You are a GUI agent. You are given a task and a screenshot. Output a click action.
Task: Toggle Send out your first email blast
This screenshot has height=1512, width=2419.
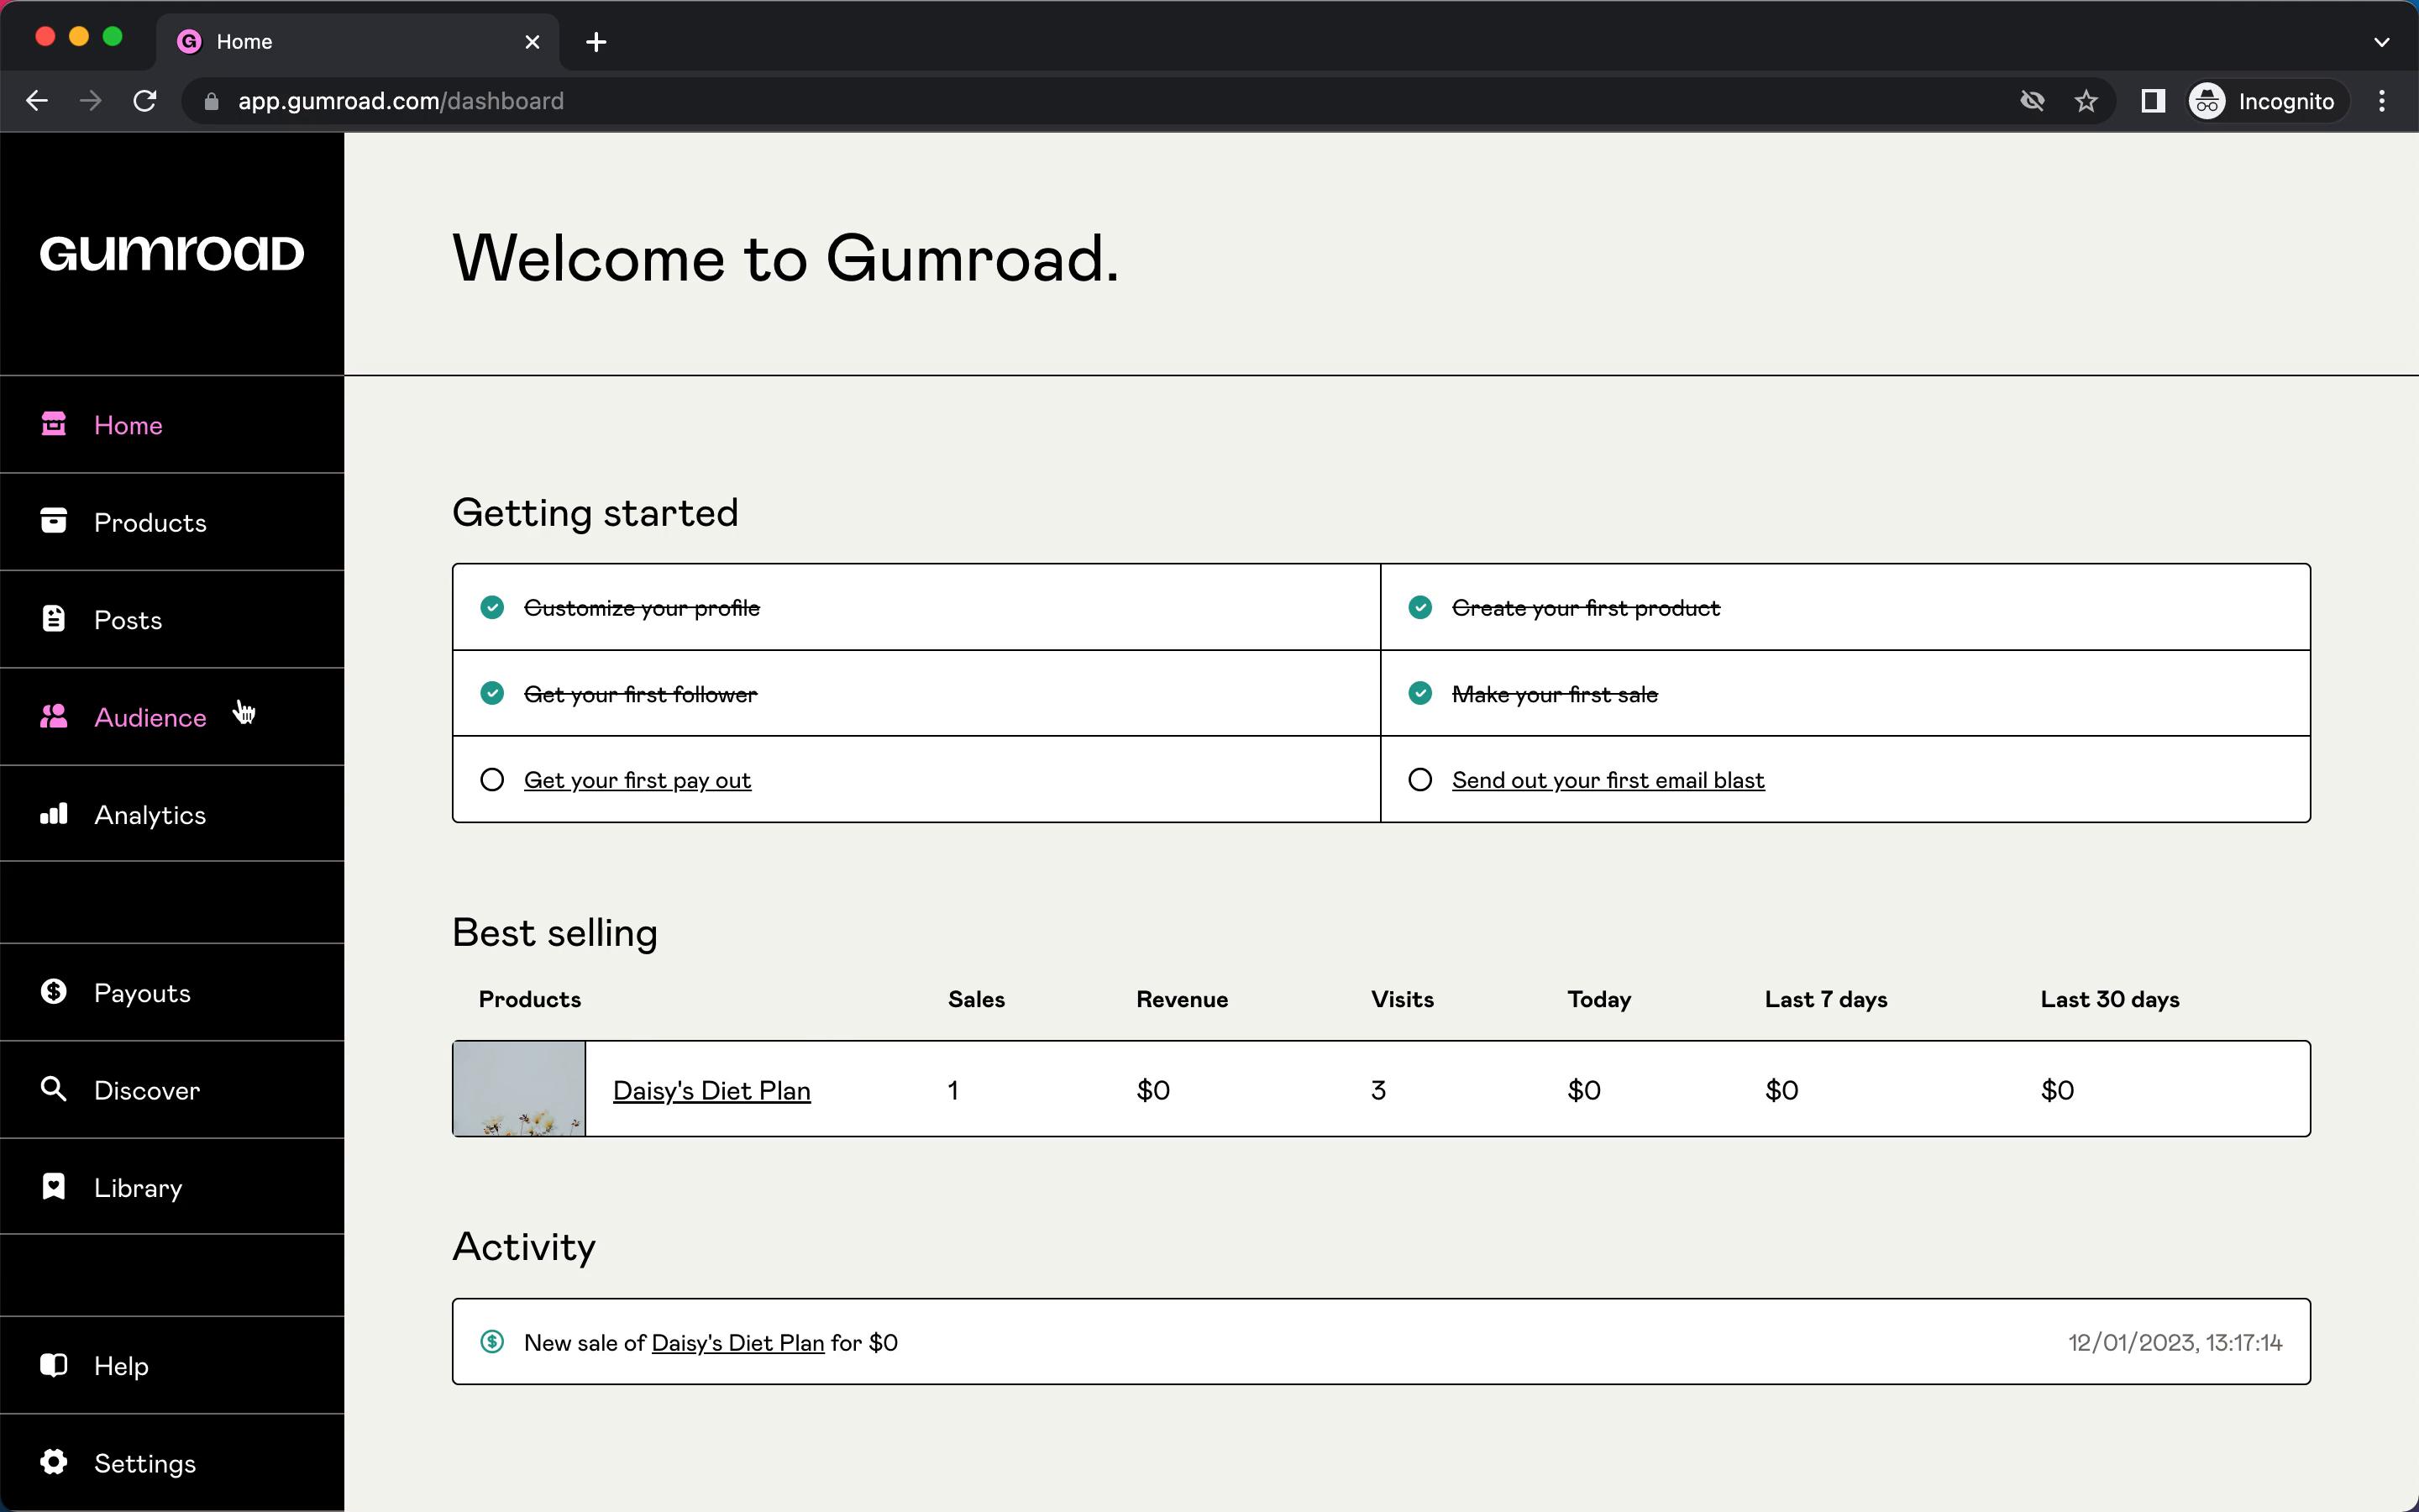(x=1419, y=779)
